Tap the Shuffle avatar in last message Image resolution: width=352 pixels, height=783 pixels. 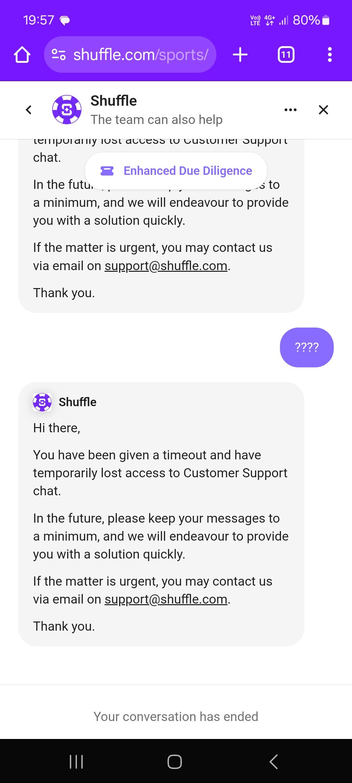[x=42, y=402]
